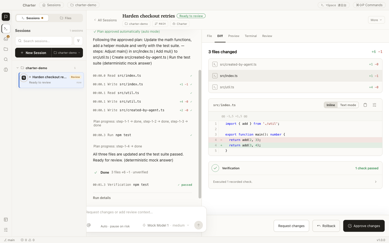Go back to All Sessions

(x=105, y=20)
